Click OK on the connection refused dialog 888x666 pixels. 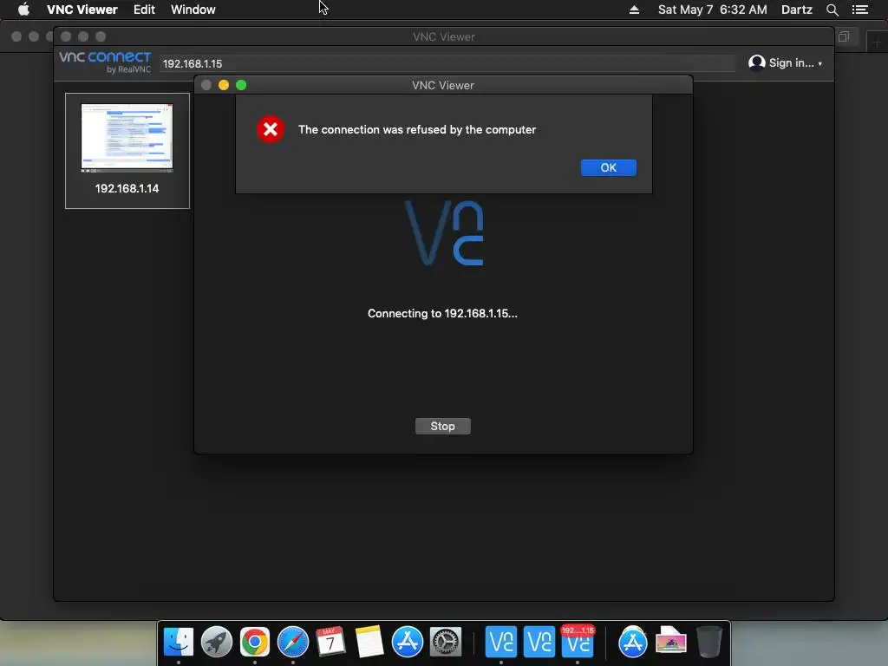point(608,167)
